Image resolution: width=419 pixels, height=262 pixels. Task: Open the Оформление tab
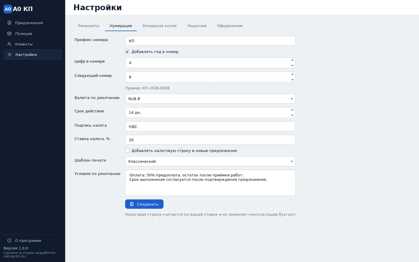coord(230,26)
